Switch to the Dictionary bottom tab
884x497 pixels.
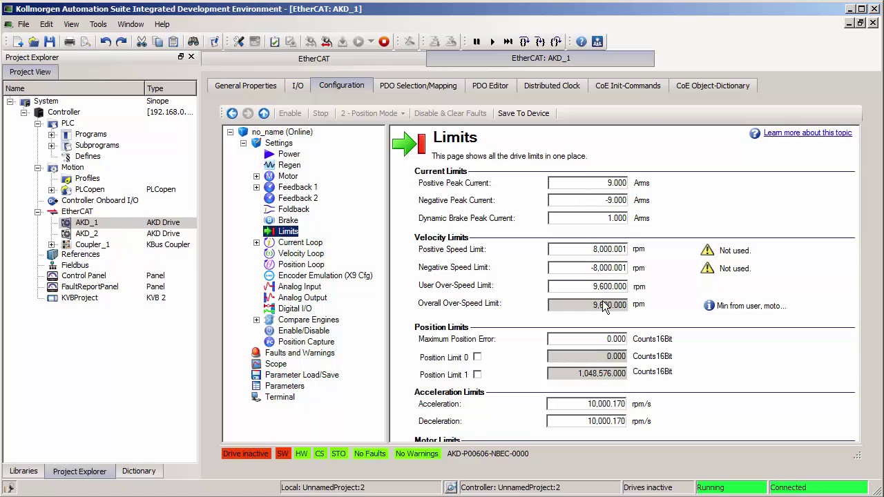pyautogui.click(x=139, y=471)
